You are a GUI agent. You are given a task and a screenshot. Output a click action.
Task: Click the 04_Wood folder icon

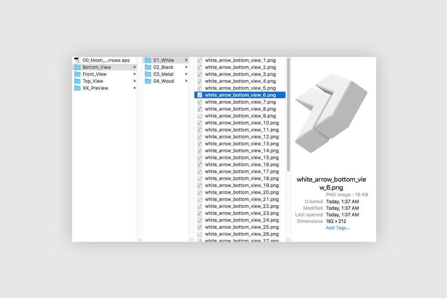[148, 81]
